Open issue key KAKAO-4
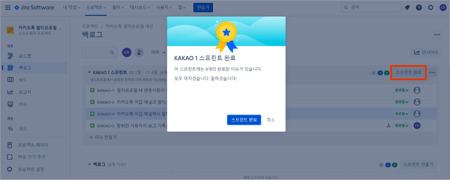Viewport: 450px width, 180px height. (x=106, y=114)
